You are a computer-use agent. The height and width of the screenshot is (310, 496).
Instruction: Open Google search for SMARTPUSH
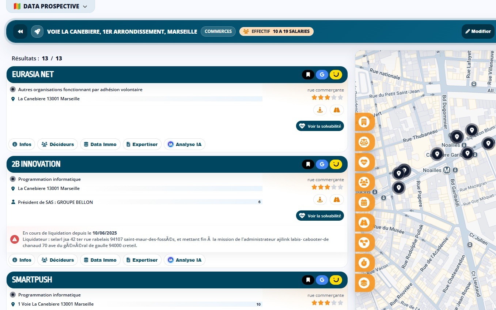[322, 280]
